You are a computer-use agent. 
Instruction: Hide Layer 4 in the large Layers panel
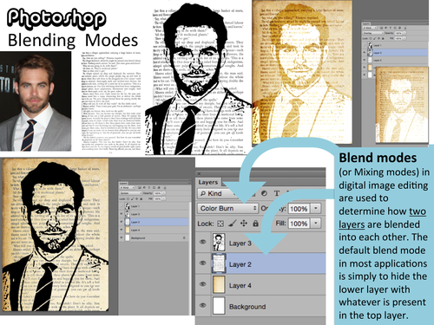[x=203, y=284]
